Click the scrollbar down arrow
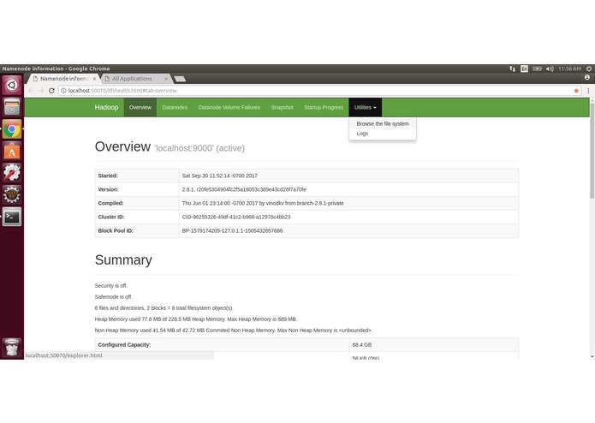Image resolution: width=595 pixels, height=423 pixels. click(592, 356)
